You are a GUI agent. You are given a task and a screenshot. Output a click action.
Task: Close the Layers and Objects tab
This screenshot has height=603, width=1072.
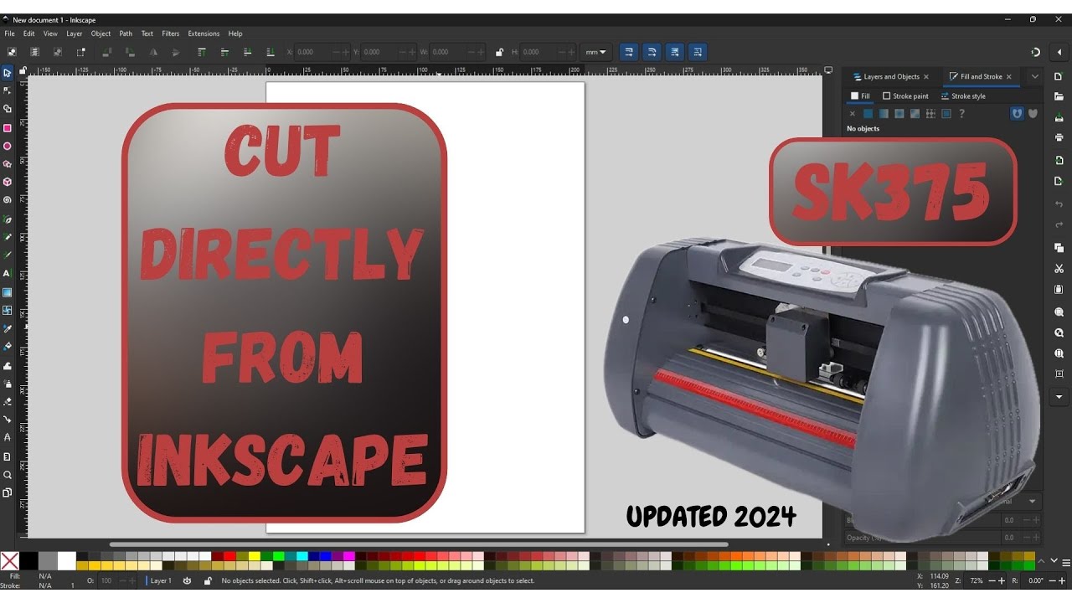tap(926, 76)
